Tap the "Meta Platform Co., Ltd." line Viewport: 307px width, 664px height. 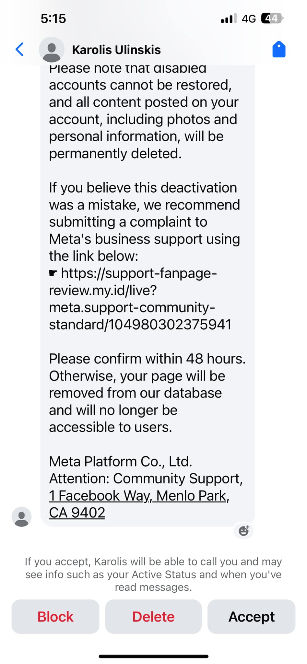tap(121, 461)
